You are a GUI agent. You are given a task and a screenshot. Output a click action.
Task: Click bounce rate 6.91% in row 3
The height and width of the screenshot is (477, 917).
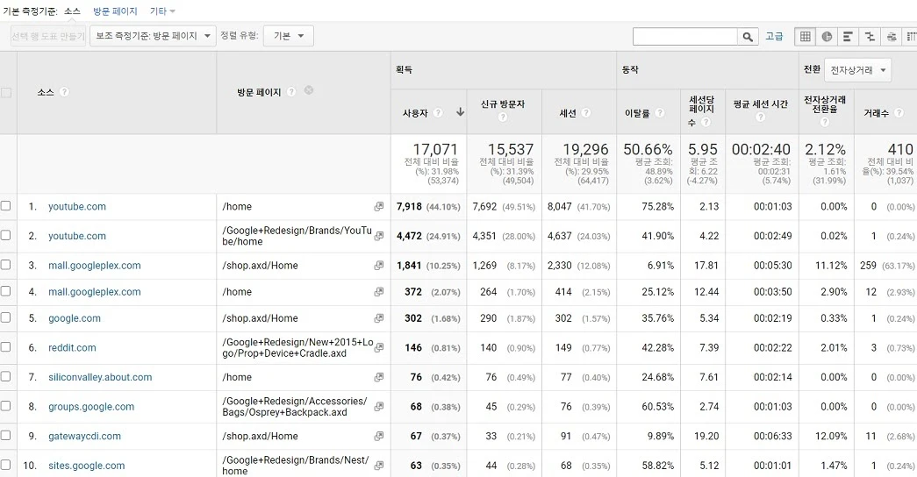point(660,266)
